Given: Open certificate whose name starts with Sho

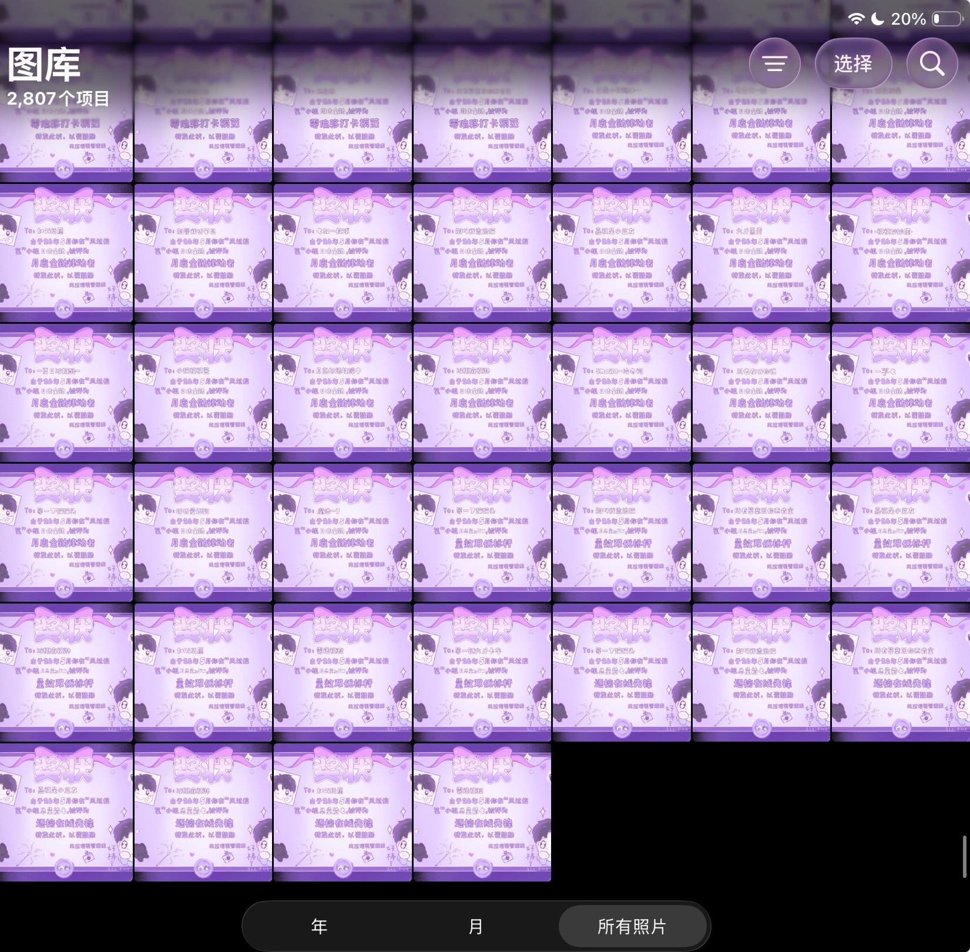Looking at the screenshot, I should (621, 393).
